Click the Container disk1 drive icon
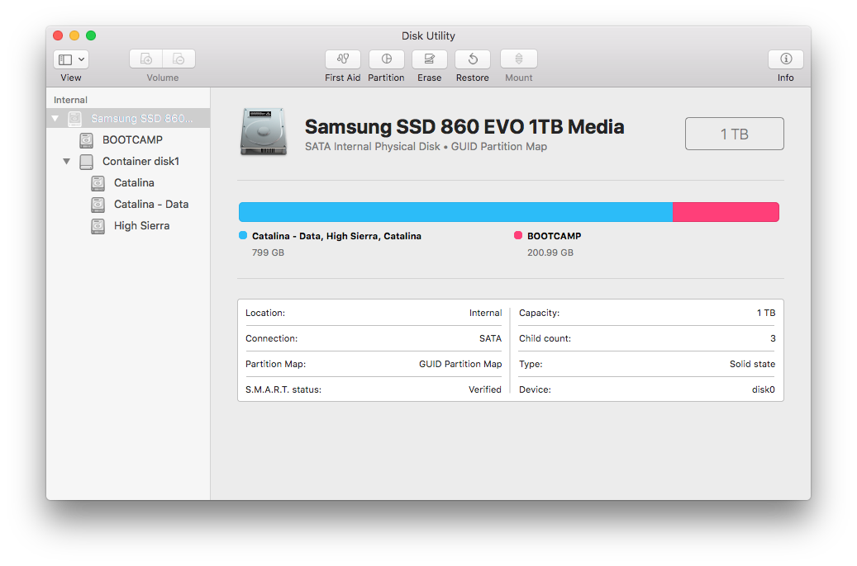Image resolution: width=857 pixels, height=566 pixels. pos(86,162)
